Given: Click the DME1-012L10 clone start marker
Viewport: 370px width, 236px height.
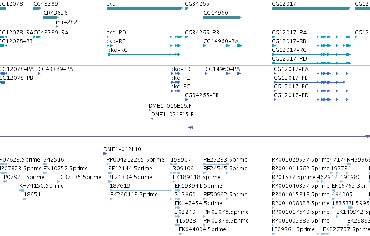Looking at the screenshot, I should pos(105,154).
